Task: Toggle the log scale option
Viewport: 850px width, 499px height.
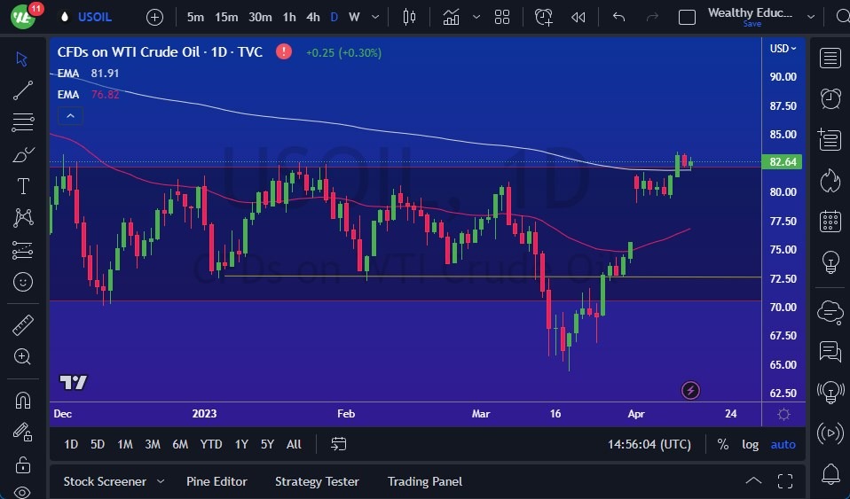Action: (751, 444)
